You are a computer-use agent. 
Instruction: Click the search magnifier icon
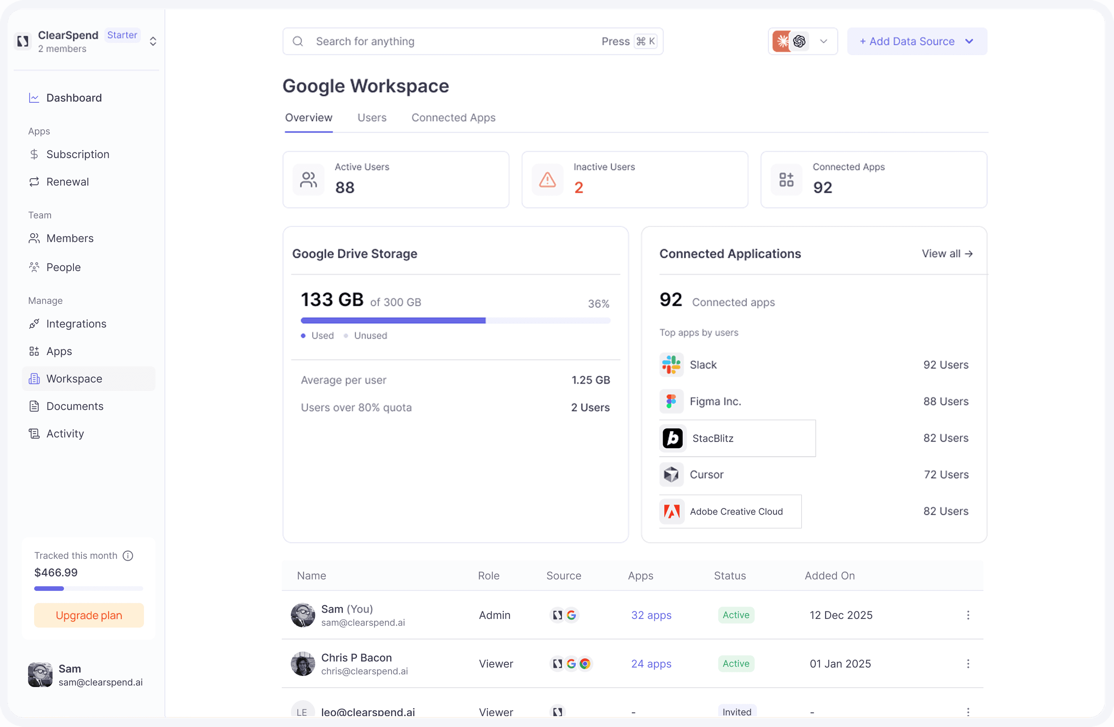(x=298, y=41)
